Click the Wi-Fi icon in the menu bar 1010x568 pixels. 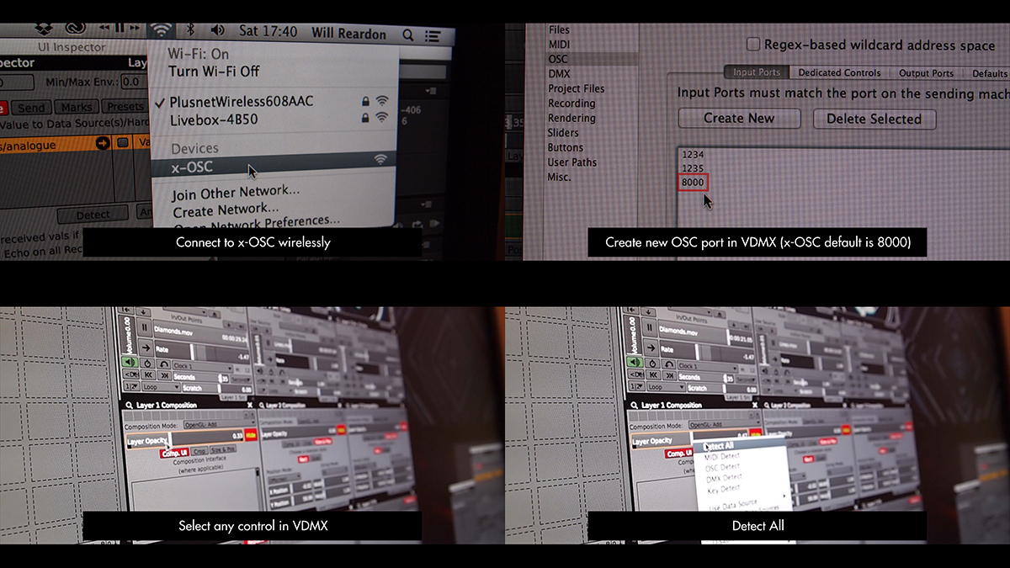[x=160, y=29]
